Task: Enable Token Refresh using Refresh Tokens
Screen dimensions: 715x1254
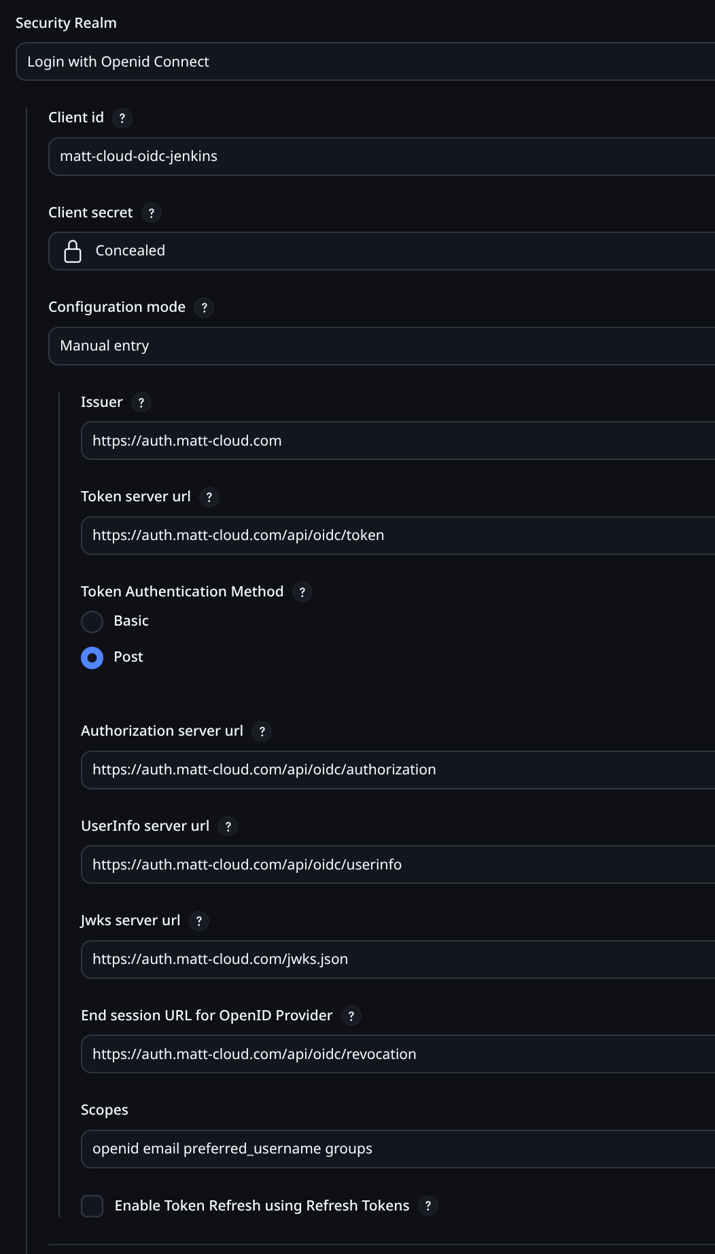Action: point(92,1206)
